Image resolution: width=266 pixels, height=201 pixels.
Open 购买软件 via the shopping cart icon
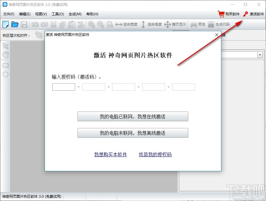[221, 14]
